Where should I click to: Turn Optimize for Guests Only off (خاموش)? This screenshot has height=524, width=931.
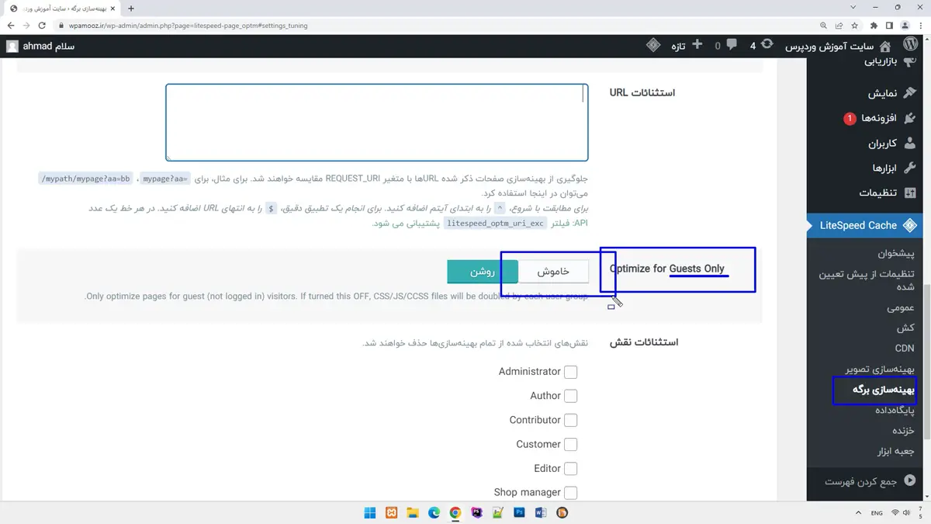pos(553,272)
